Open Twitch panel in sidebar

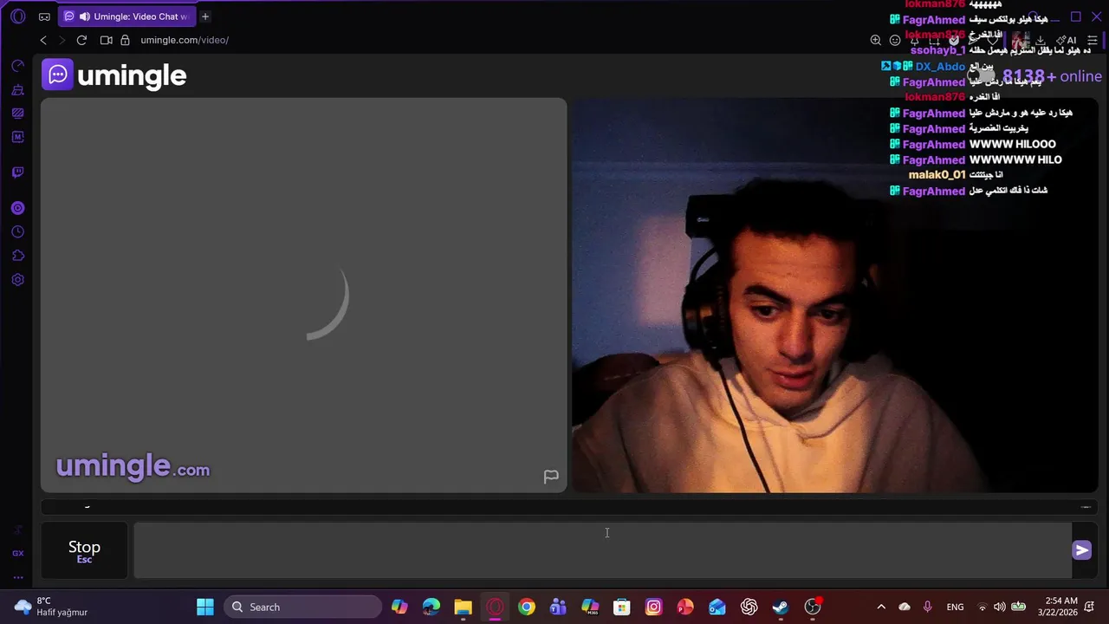[x=17, y=172]
